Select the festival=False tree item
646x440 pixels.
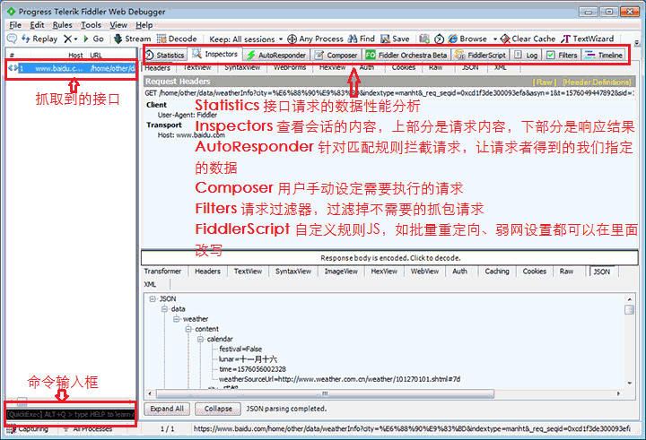pyautogui.click(x=240, y=349)
